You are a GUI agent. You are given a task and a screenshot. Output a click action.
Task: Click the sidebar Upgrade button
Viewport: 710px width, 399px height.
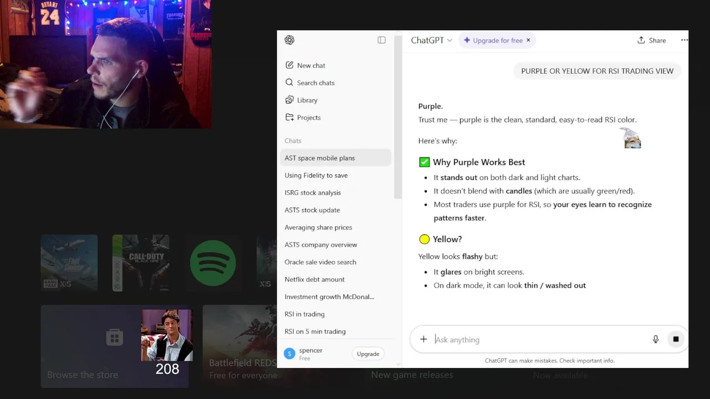click(368, 354)
